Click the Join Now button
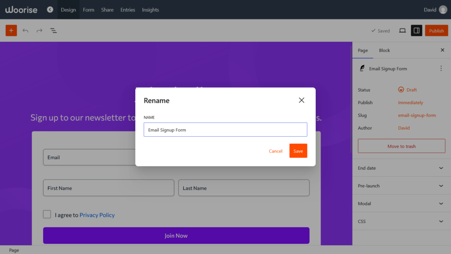This screenshot has height=254, width=451. pyautogui.click(x=176, y=235)
